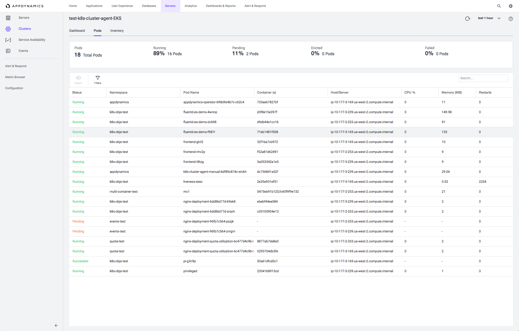Switch to the Inventory tab
The width and height of the screenshot is (519, 331).
click(117, 31)
